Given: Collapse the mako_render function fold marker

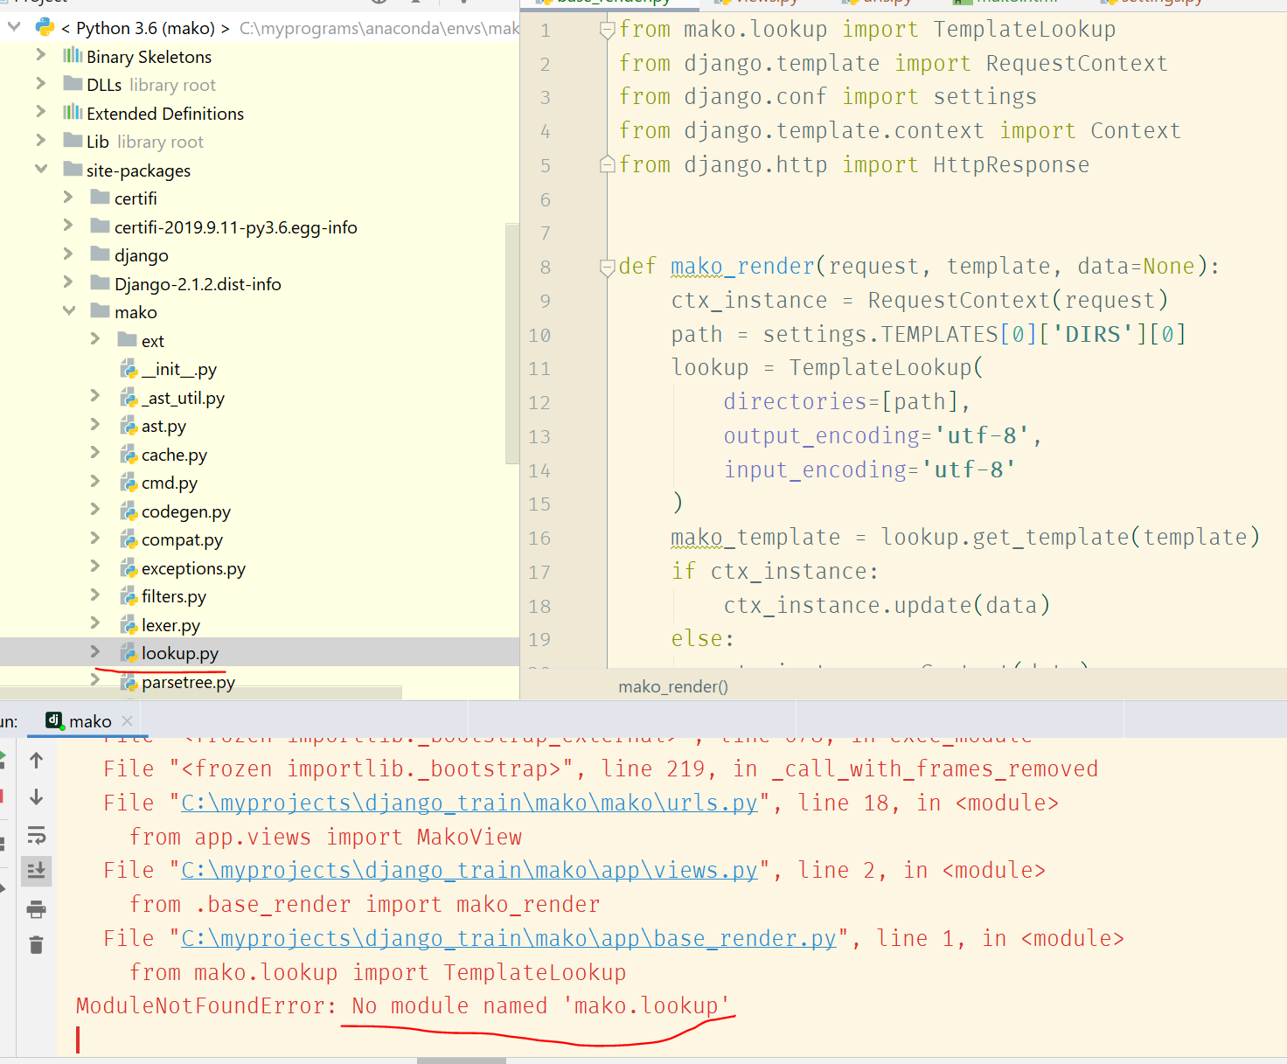Looking at the screenshot, I should click(x=607, y=267).
